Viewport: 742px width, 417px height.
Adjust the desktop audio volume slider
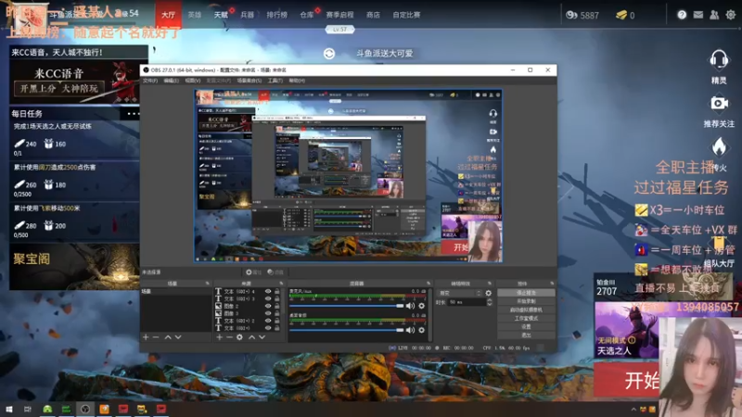coord(346,330)
